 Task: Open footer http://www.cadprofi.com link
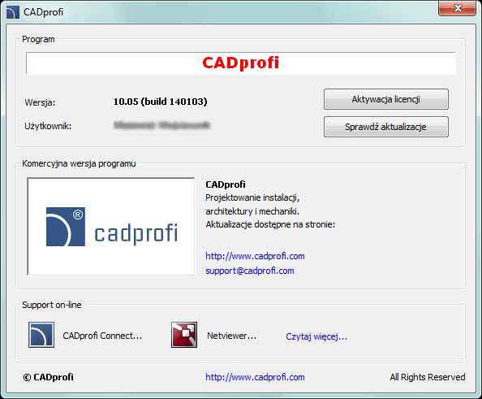(x=255, y=377)
